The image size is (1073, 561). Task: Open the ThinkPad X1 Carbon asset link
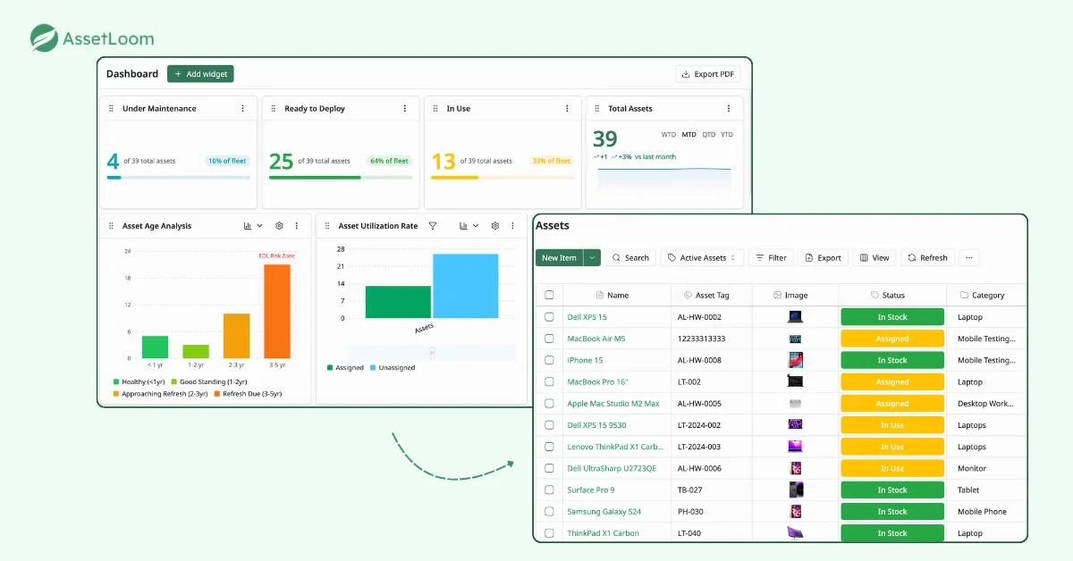[x=603, y=533]
